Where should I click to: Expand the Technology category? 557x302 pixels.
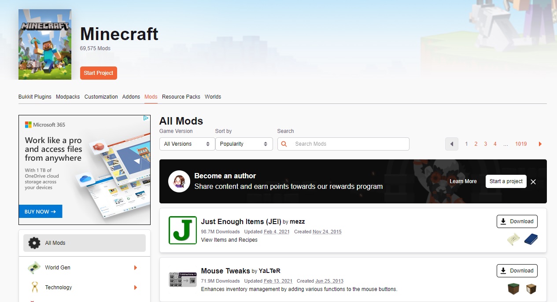(x=135, y=287)
